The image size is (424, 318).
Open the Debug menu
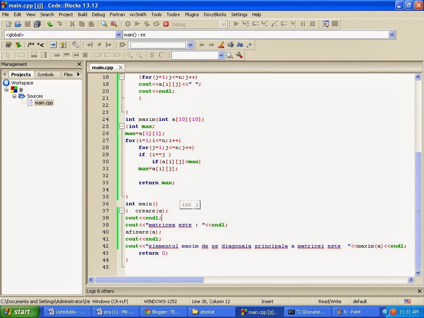click(99, 14)
